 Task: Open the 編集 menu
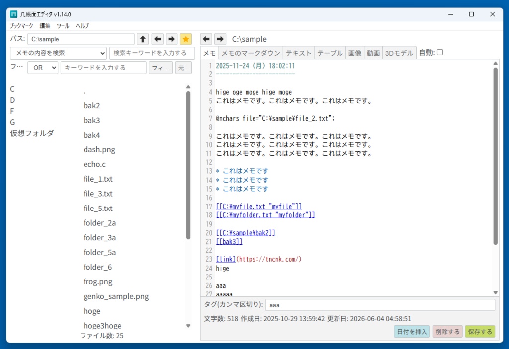[45, 26]
